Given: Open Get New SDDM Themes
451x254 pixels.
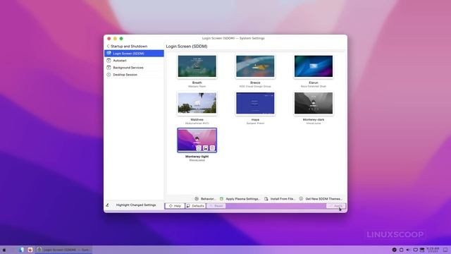Looking at the screenshot, I should coord(321,199).
